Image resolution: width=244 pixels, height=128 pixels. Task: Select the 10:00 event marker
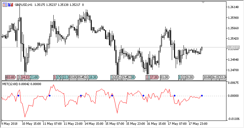[x=207, y=77]
